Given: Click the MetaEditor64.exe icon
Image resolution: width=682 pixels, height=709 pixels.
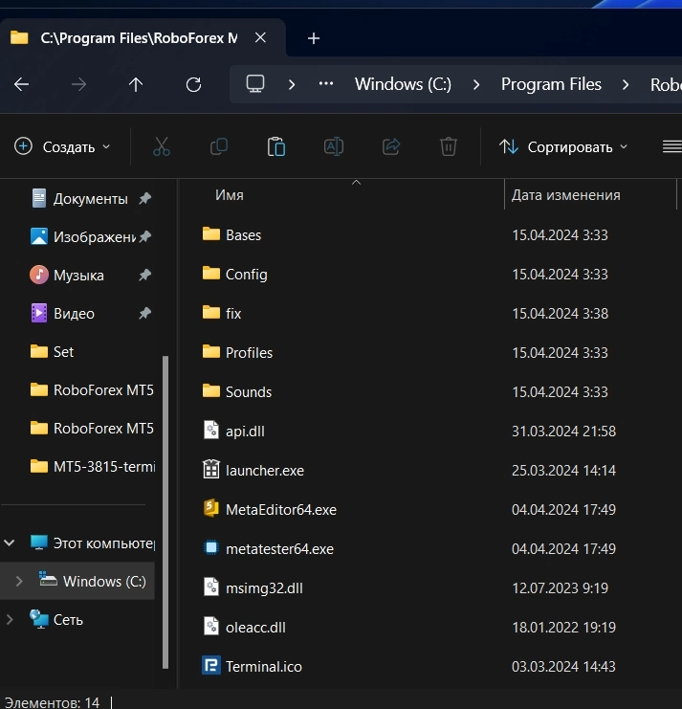Looking at the screenshot, I should 211,509.
